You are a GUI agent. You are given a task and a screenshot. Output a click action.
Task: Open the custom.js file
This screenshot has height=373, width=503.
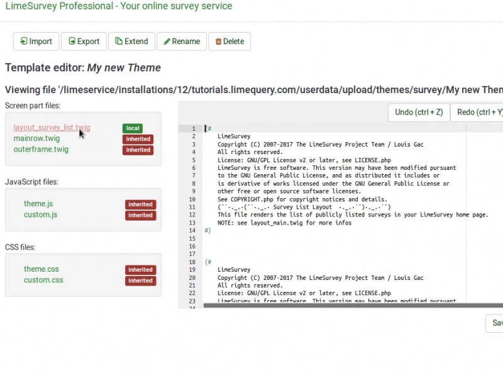[39, 215]
